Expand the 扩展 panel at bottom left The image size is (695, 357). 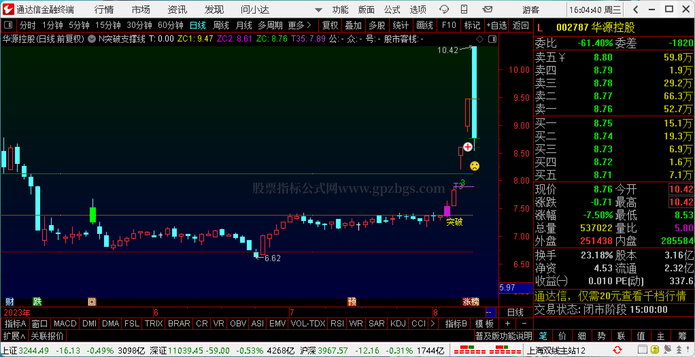pos(14,336)
